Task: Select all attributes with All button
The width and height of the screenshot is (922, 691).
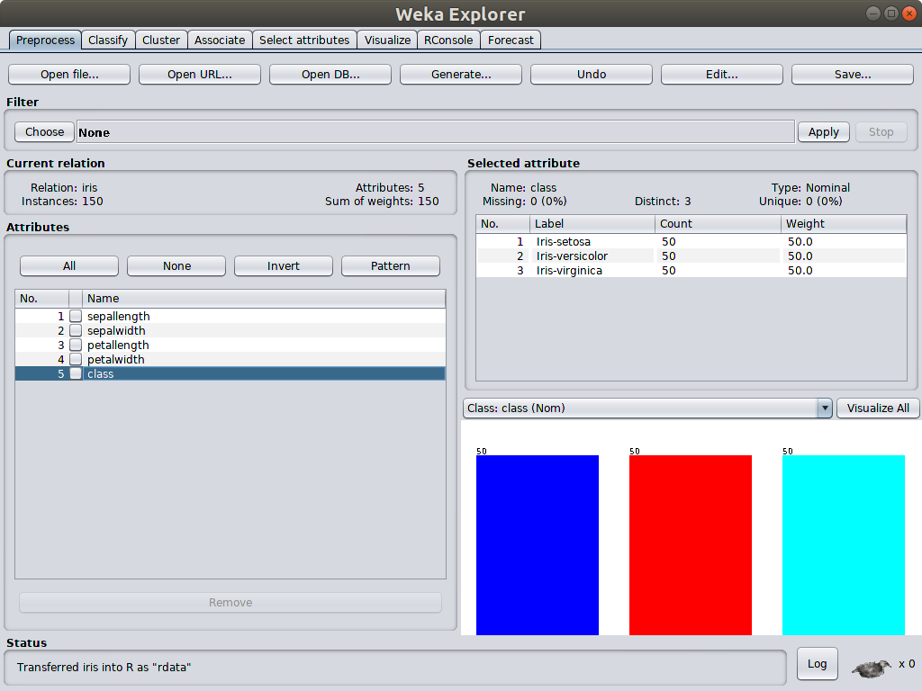Action: [x=69, y=265]
